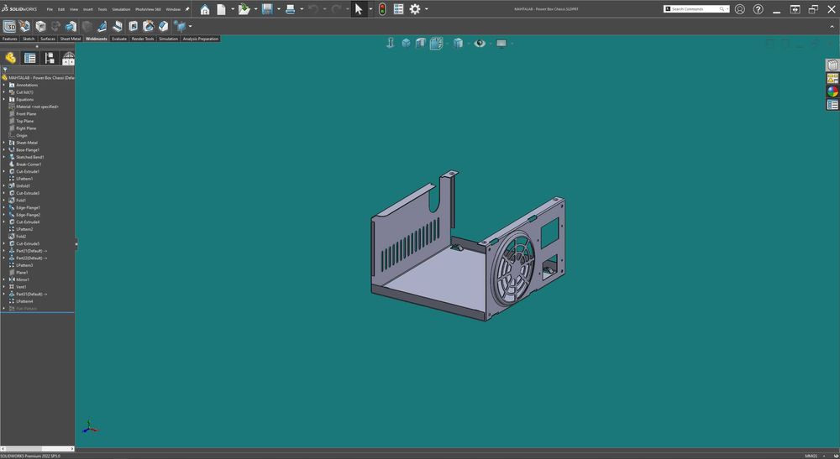Collapse the CommandManager ribbon with the chevron
The width and height of the screenshot is (840, 459).
tap(832, 26)
